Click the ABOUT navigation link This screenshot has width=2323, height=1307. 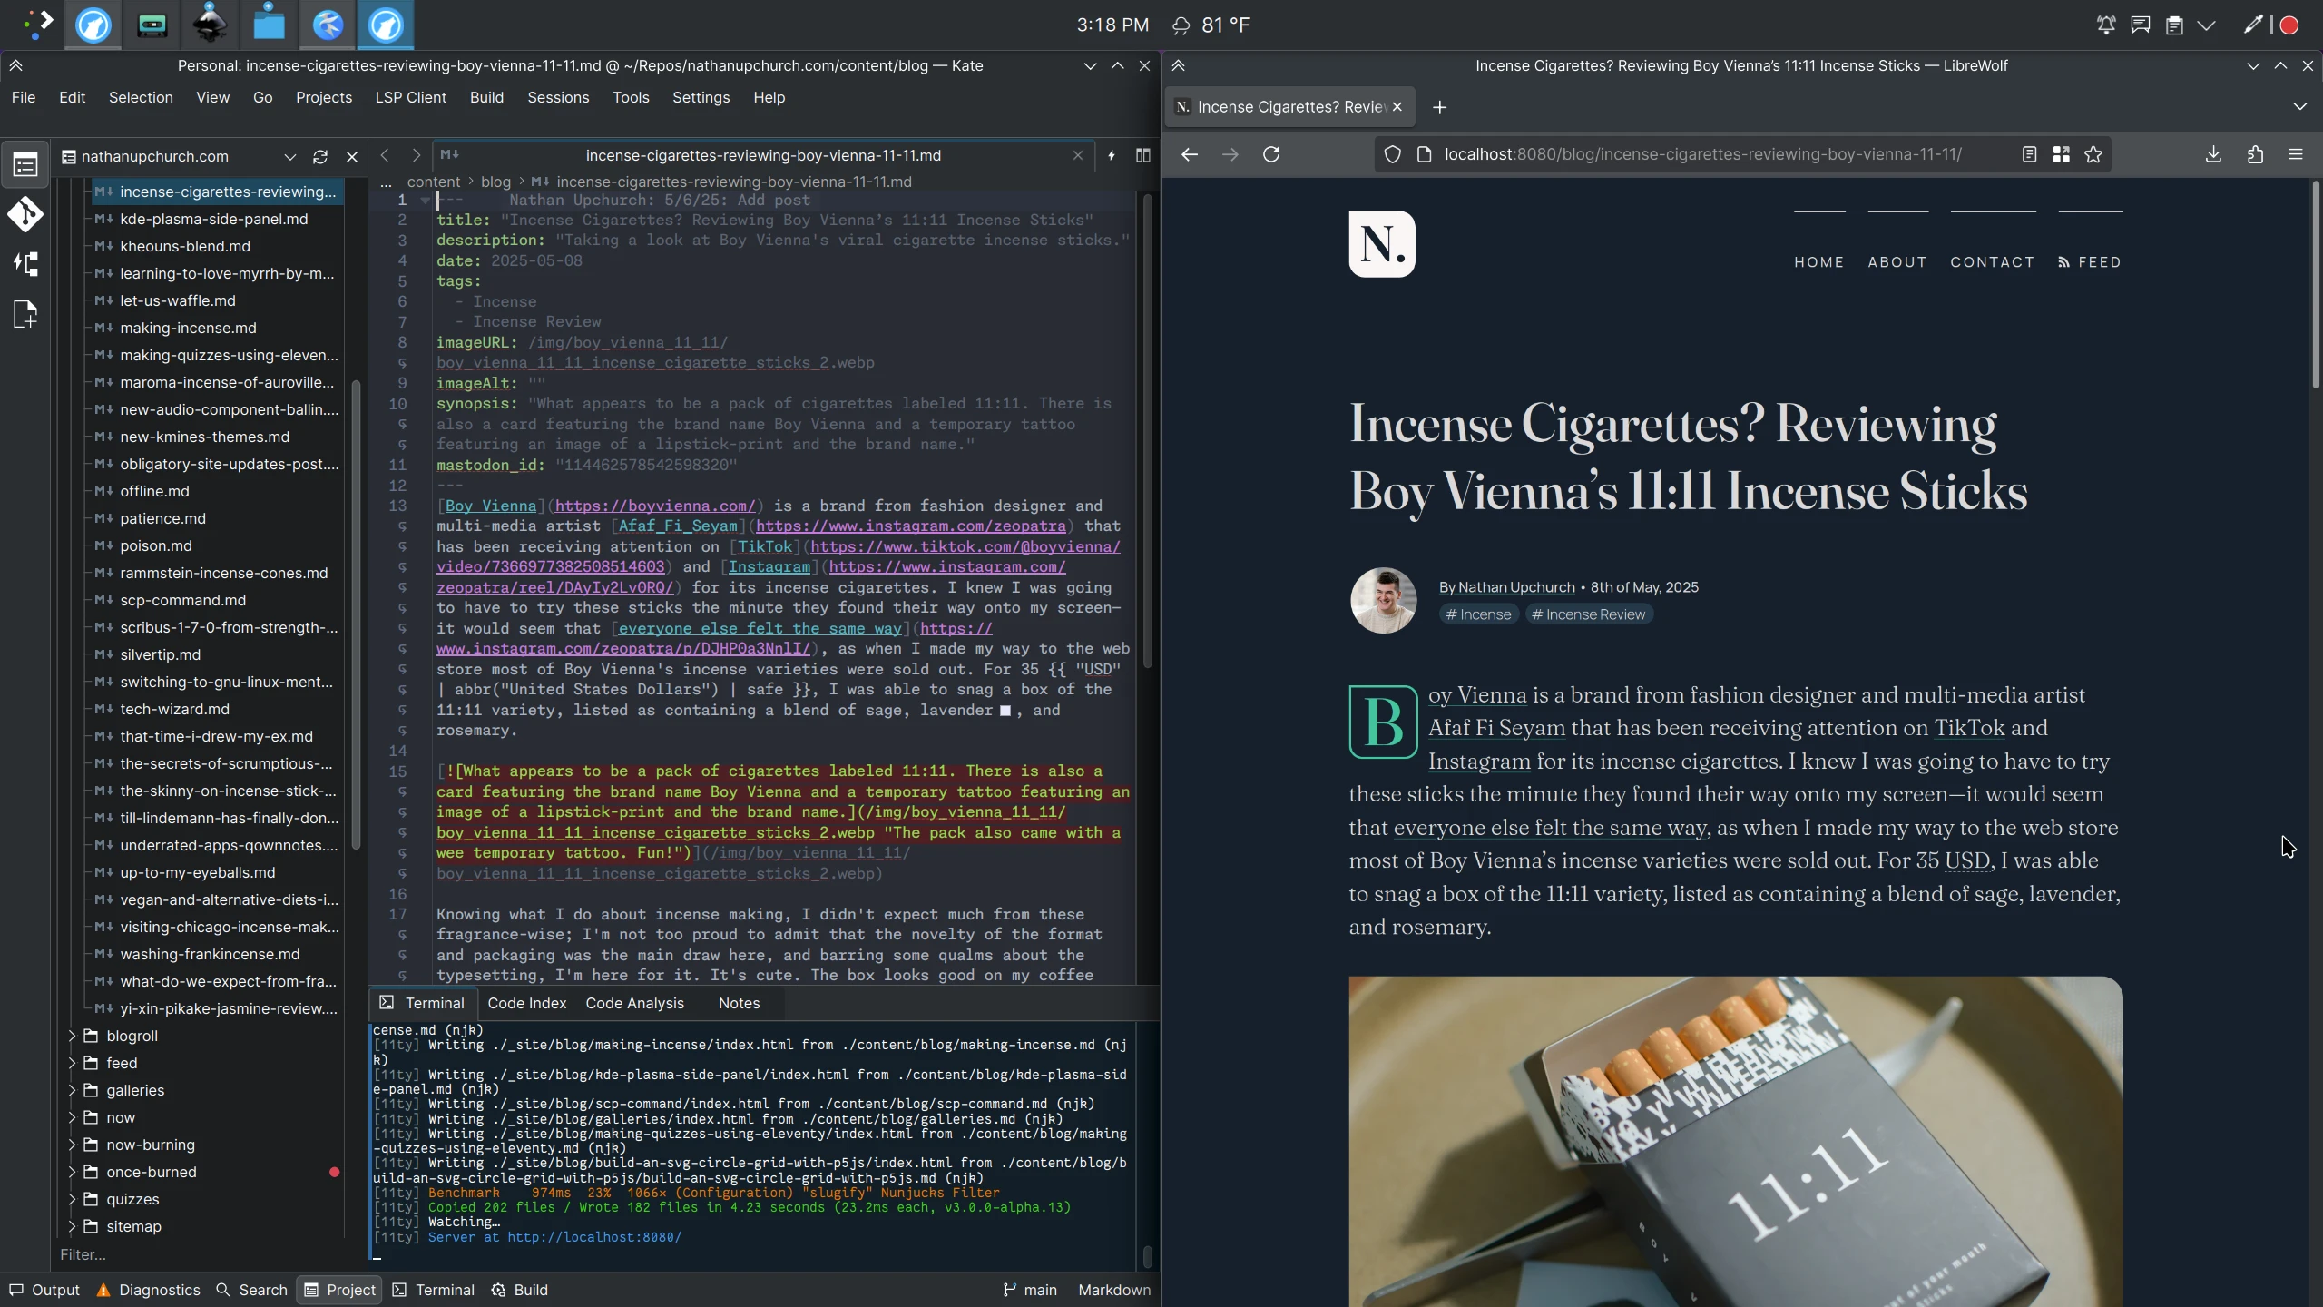[1897, 262]
